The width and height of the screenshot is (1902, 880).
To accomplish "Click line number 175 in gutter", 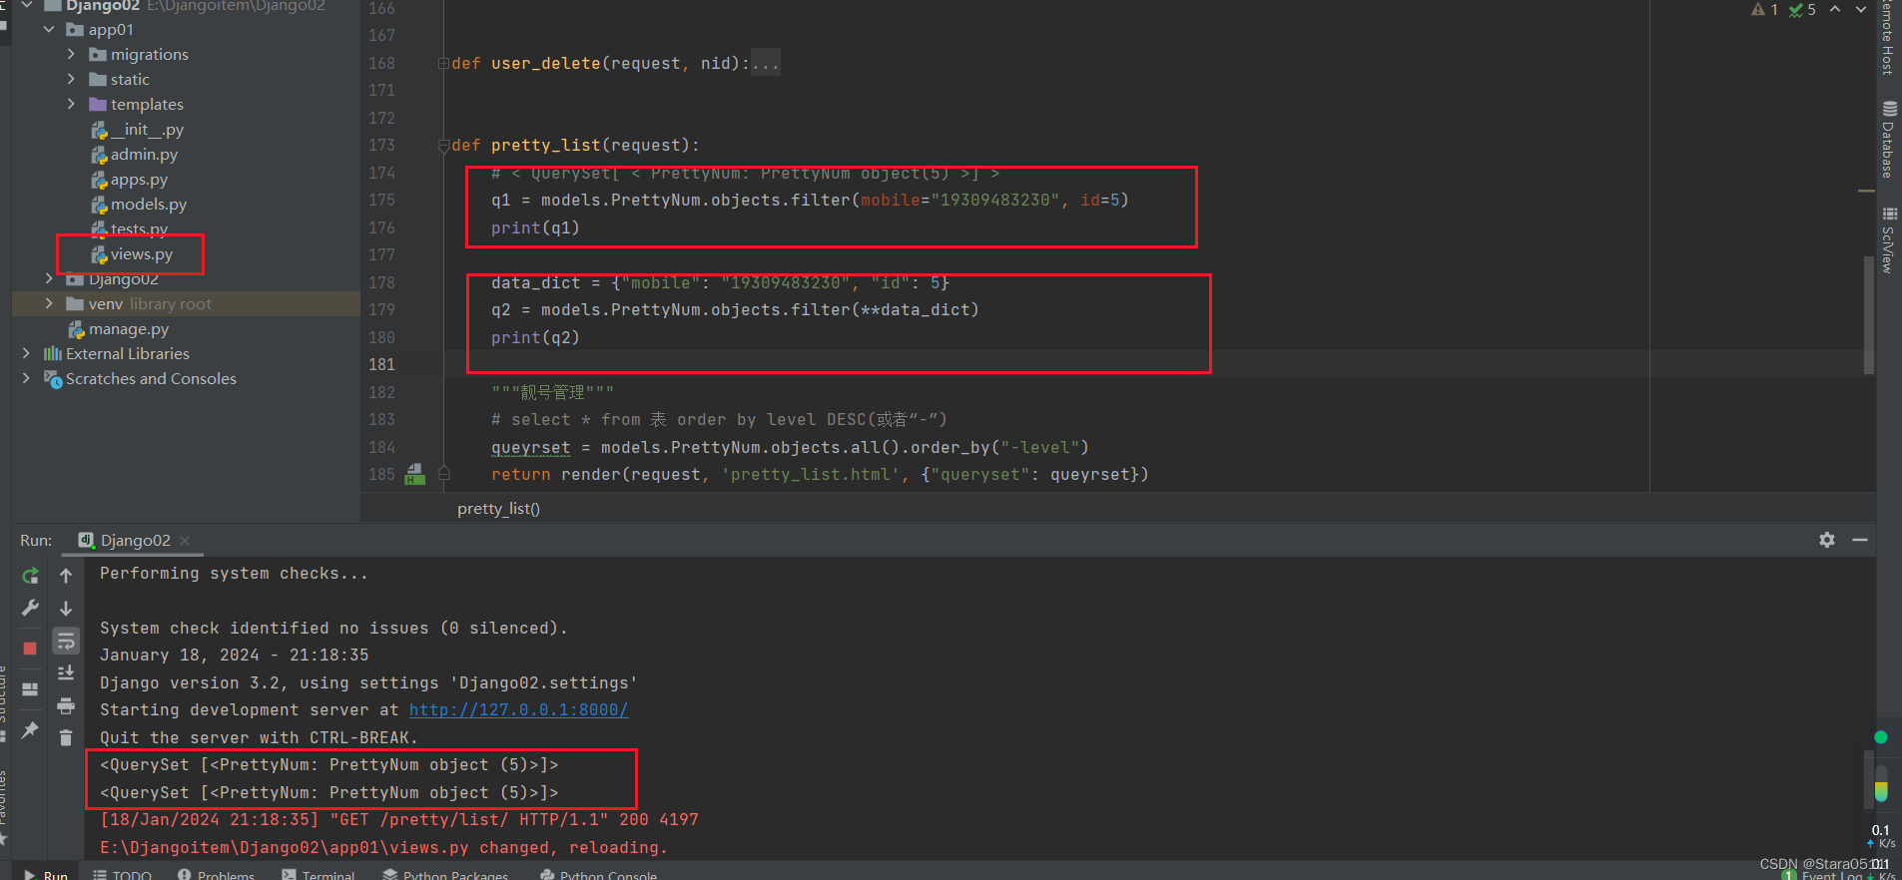I will pyautogui.click(x=381, y=201).
